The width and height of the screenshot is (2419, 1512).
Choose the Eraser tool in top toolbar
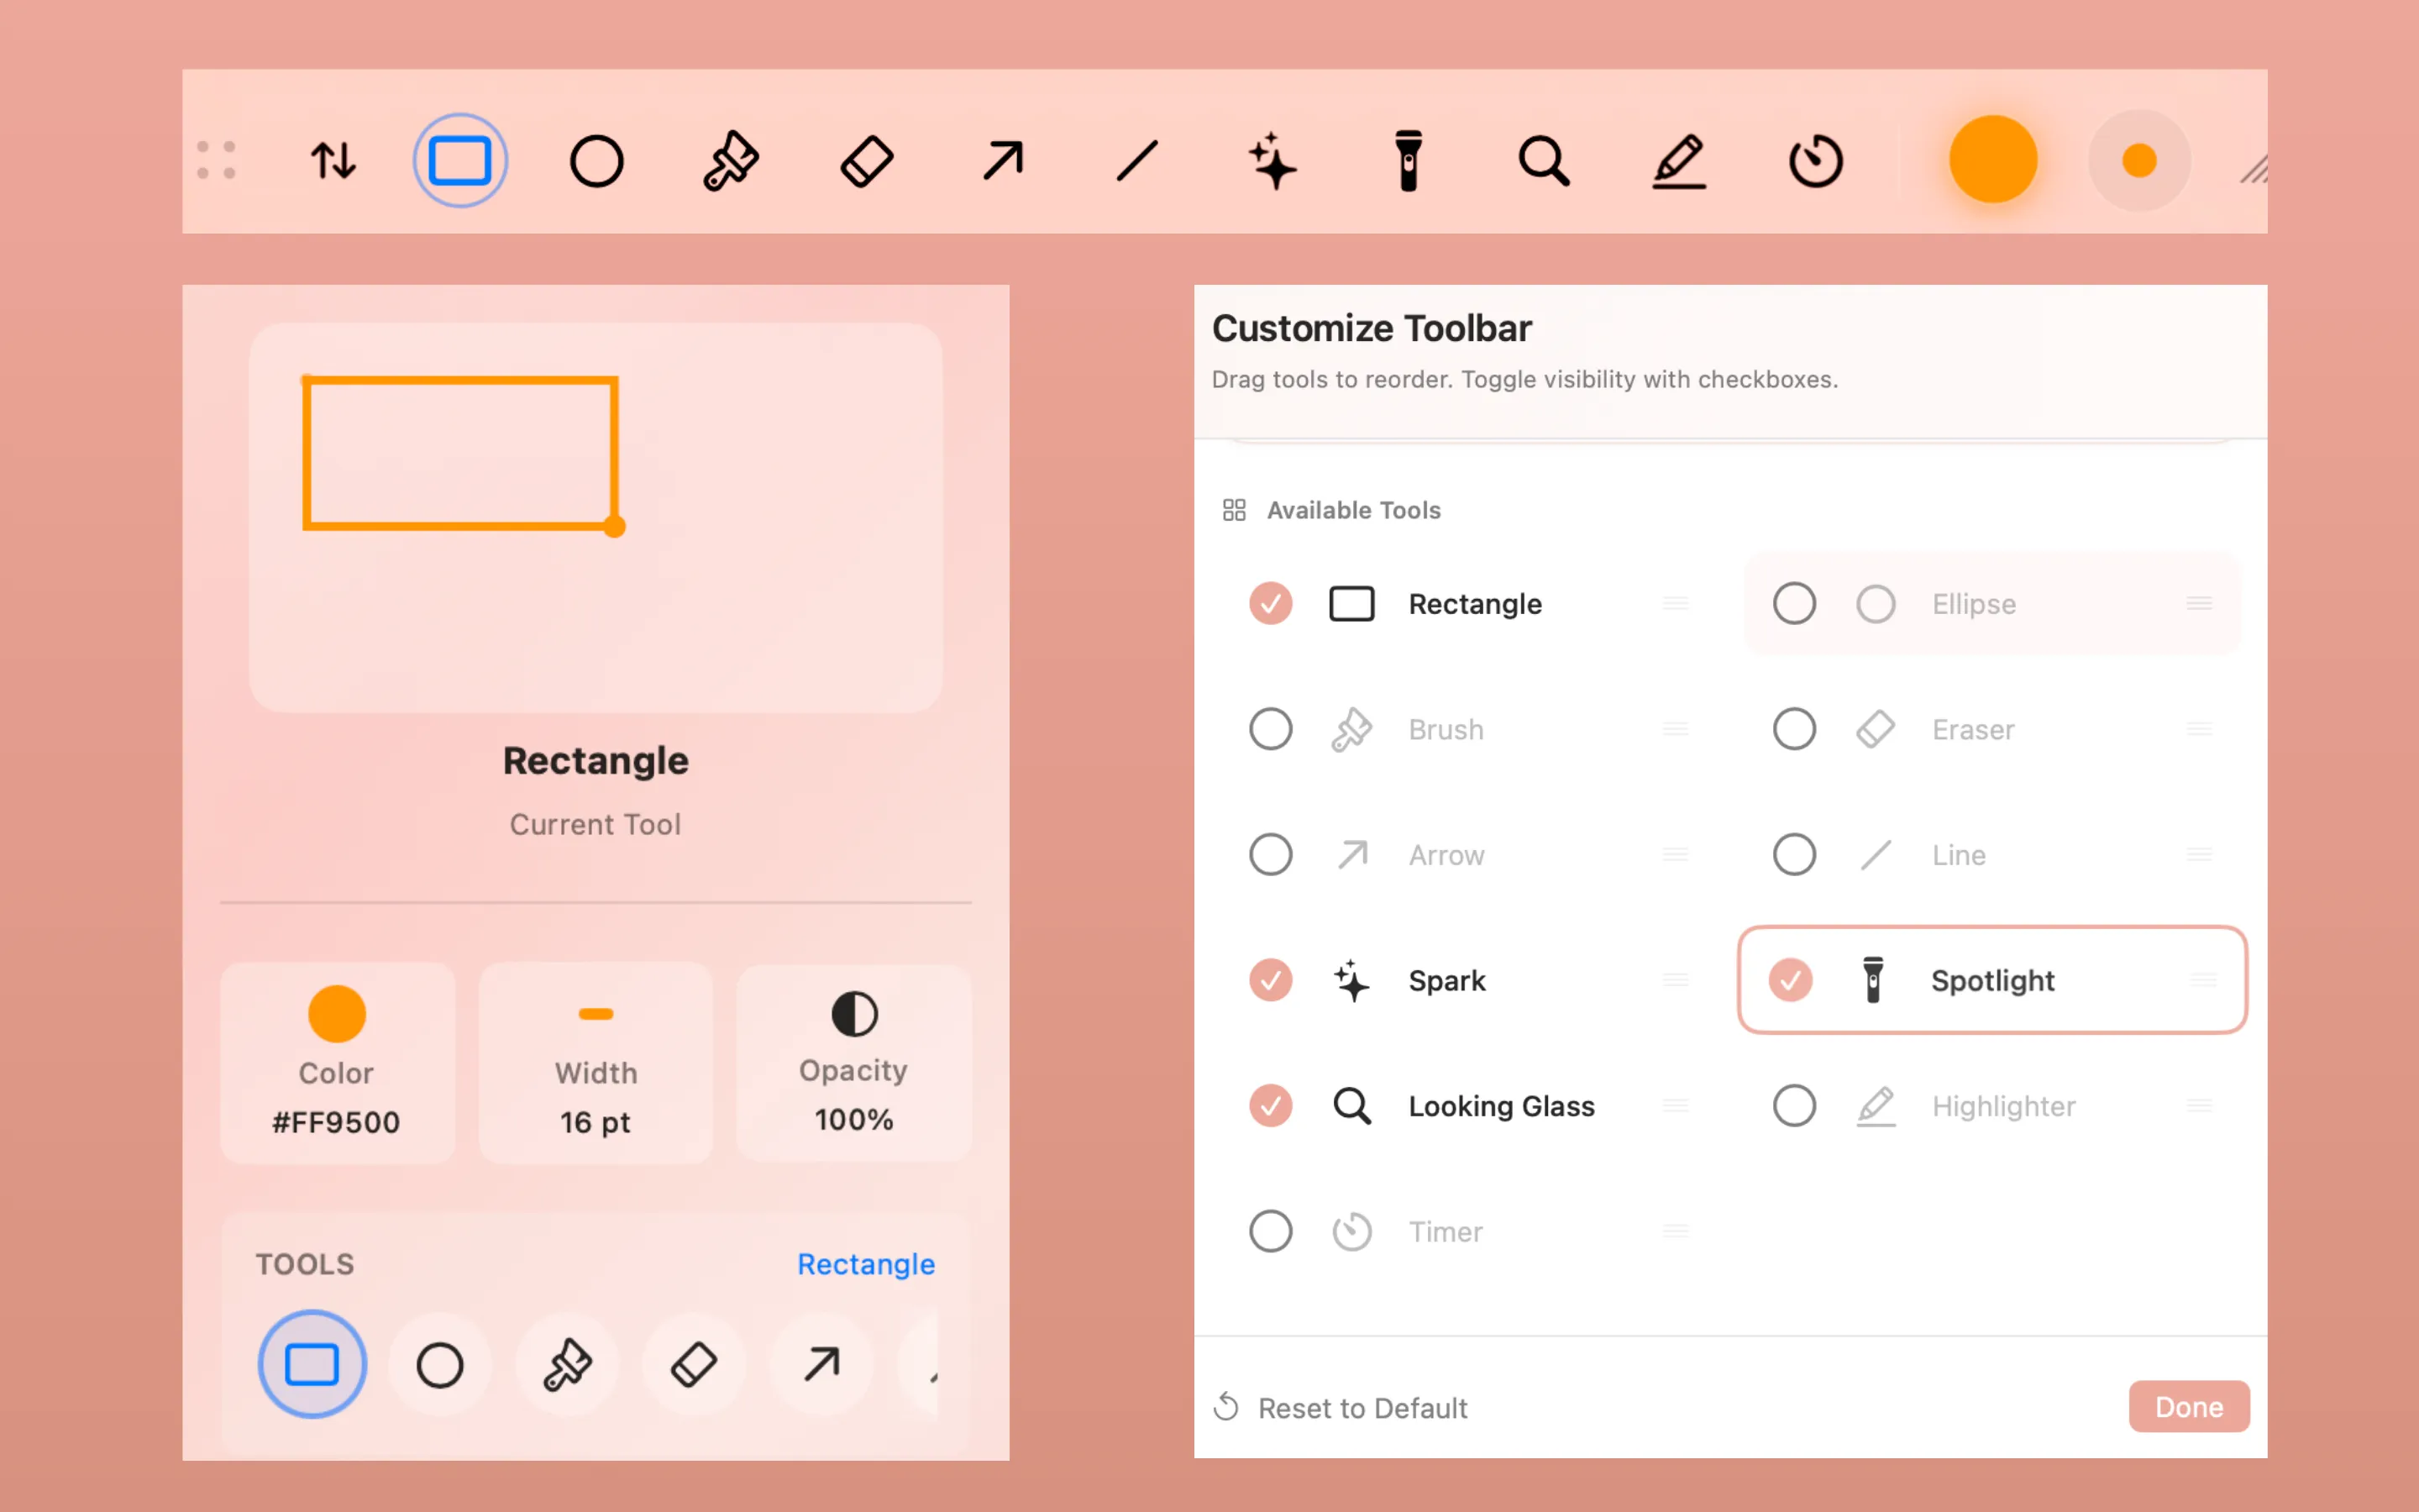coord(867,160)
